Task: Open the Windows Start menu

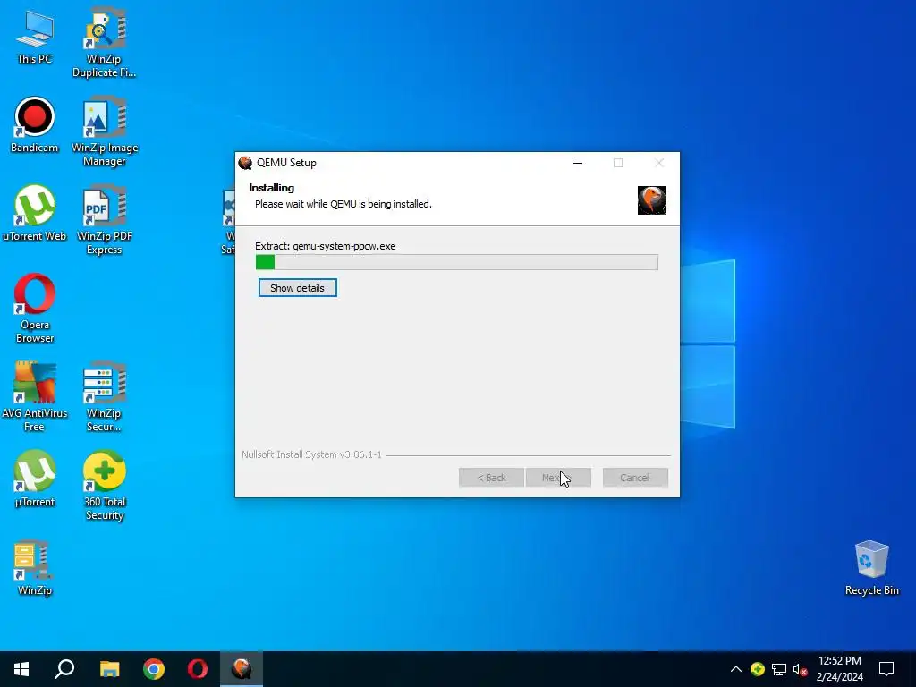Action: click(x=21, y=669)
